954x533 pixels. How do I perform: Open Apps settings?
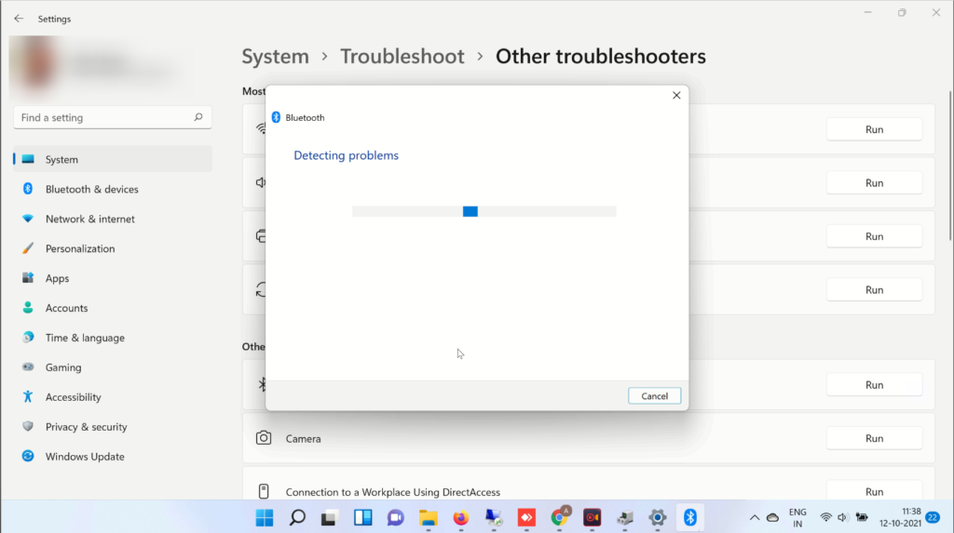(113, 278)
